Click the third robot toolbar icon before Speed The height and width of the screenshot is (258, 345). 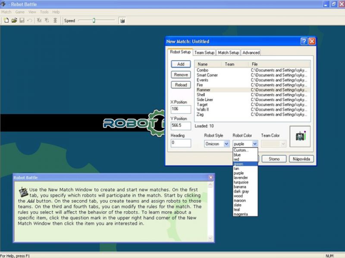tap(55, 20)
